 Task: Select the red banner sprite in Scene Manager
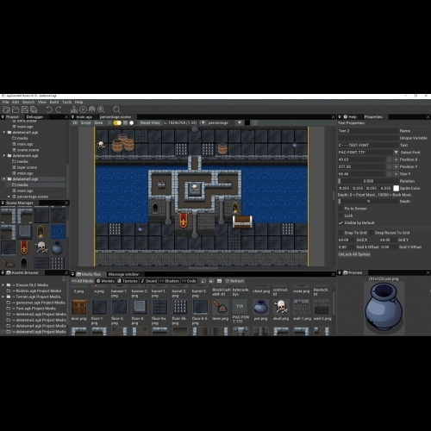[24, 247]
